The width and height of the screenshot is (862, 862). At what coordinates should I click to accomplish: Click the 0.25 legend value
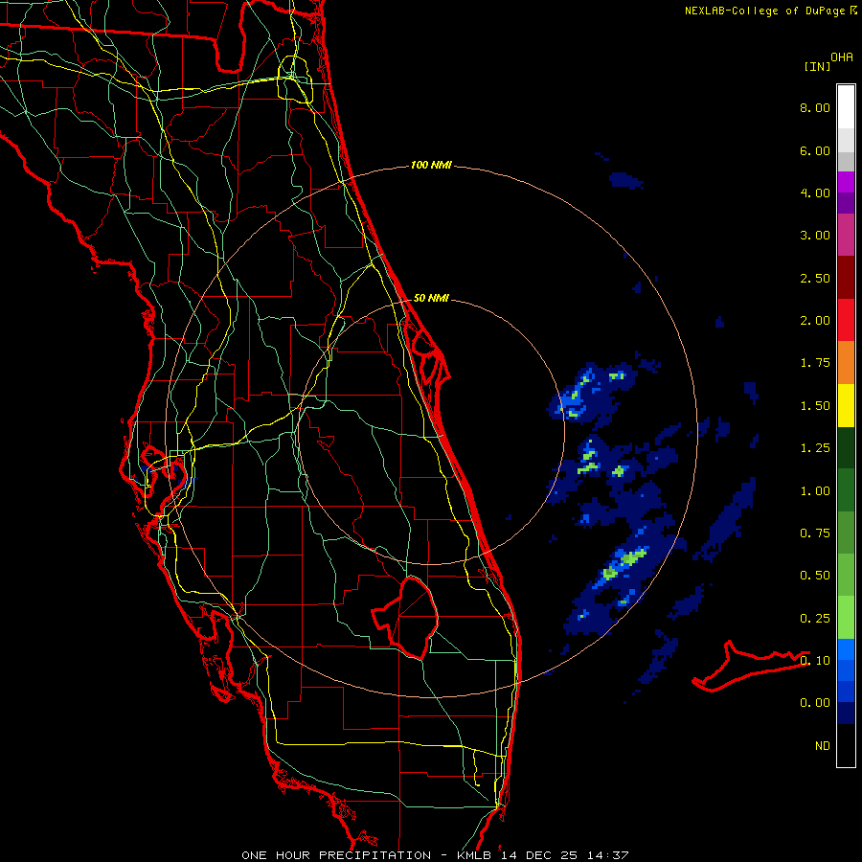pos(815,619)
